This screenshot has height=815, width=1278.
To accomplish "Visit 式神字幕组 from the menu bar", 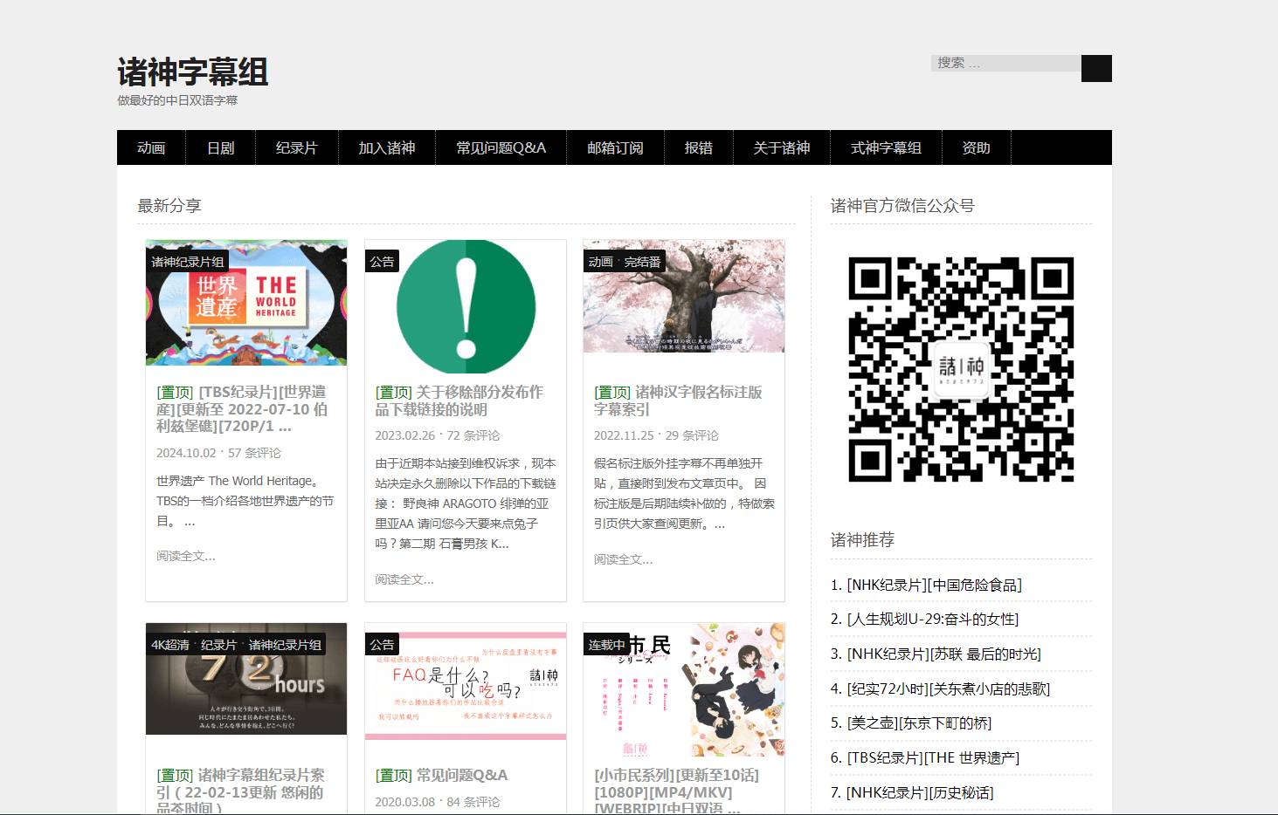I will click(x=886, y=148).
